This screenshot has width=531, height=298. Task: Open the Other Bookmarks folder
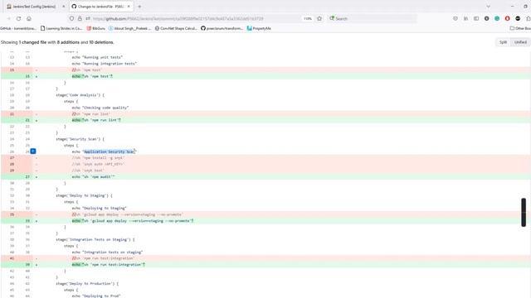tap(520, 28)
